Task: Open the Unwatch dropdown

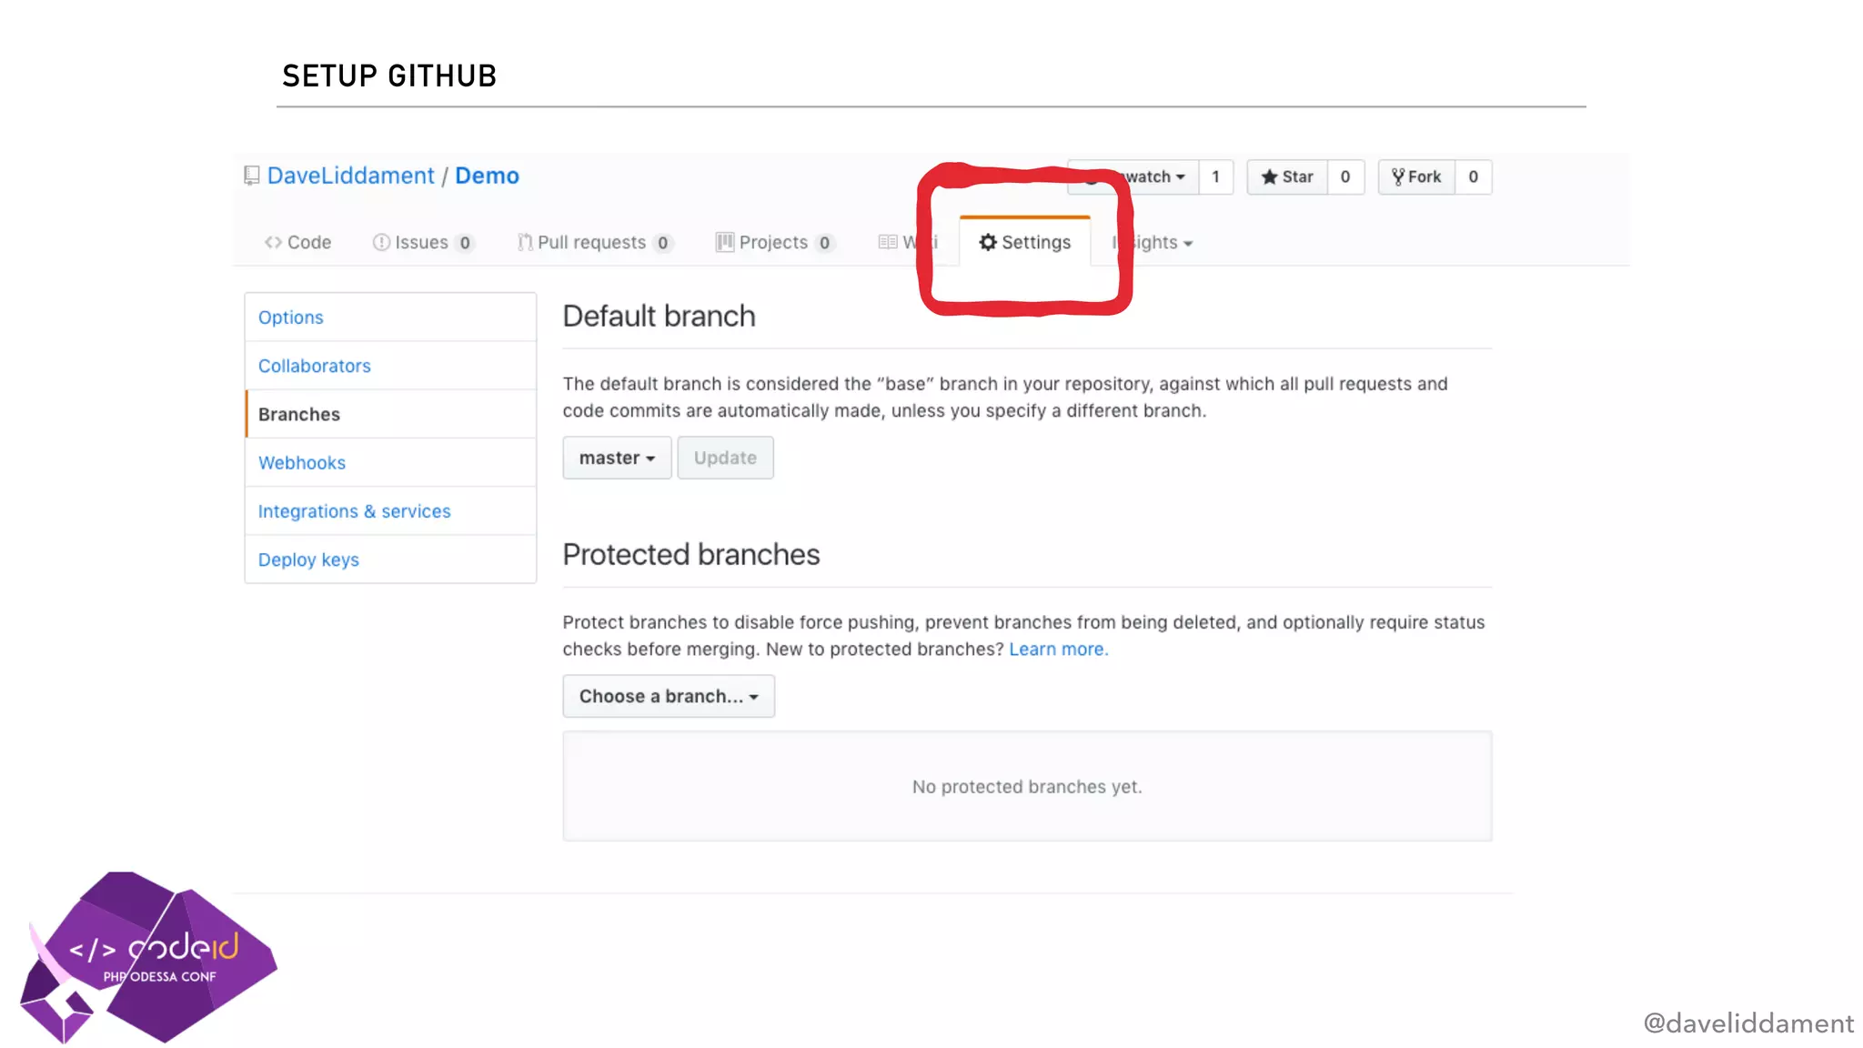Action: (1133, 176)
